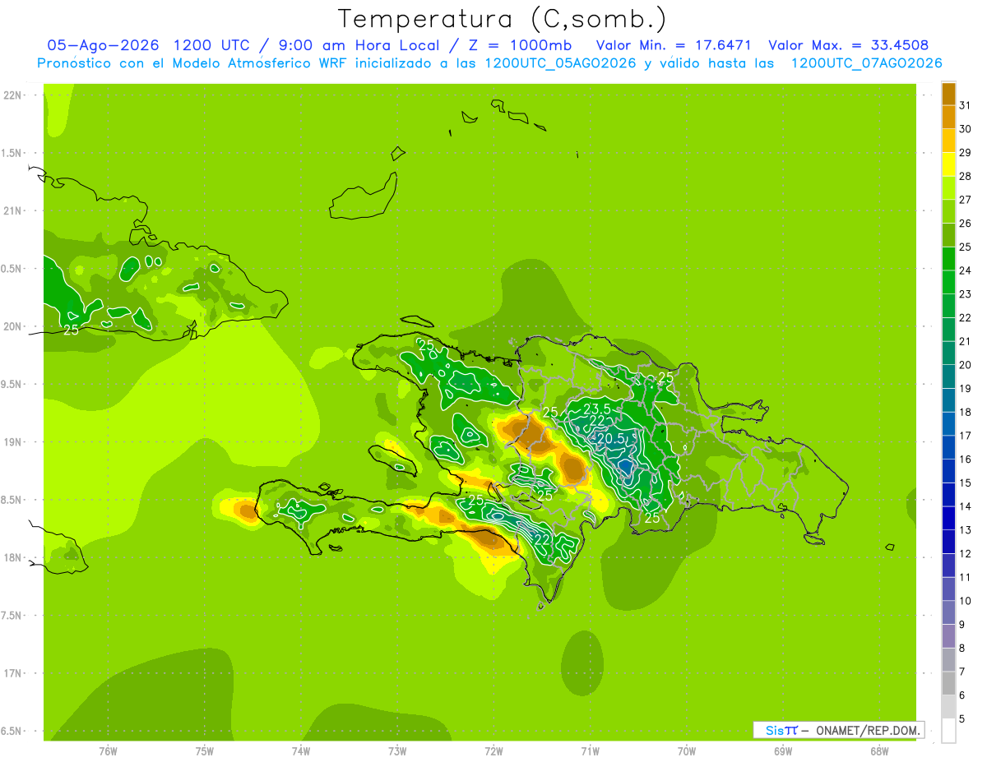
Task: Click the "73W" longitude axis label
Action: (x=397, y=751)
